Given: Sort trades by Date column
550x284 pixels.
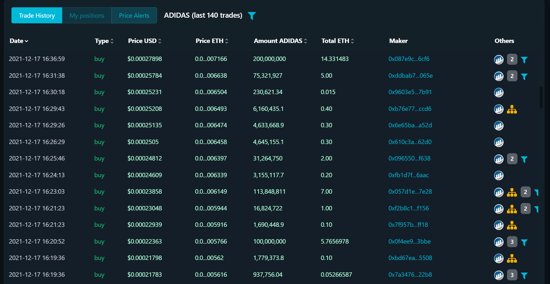Looking at the screenshot, I should pyautogui.click(x=19, y=41).
